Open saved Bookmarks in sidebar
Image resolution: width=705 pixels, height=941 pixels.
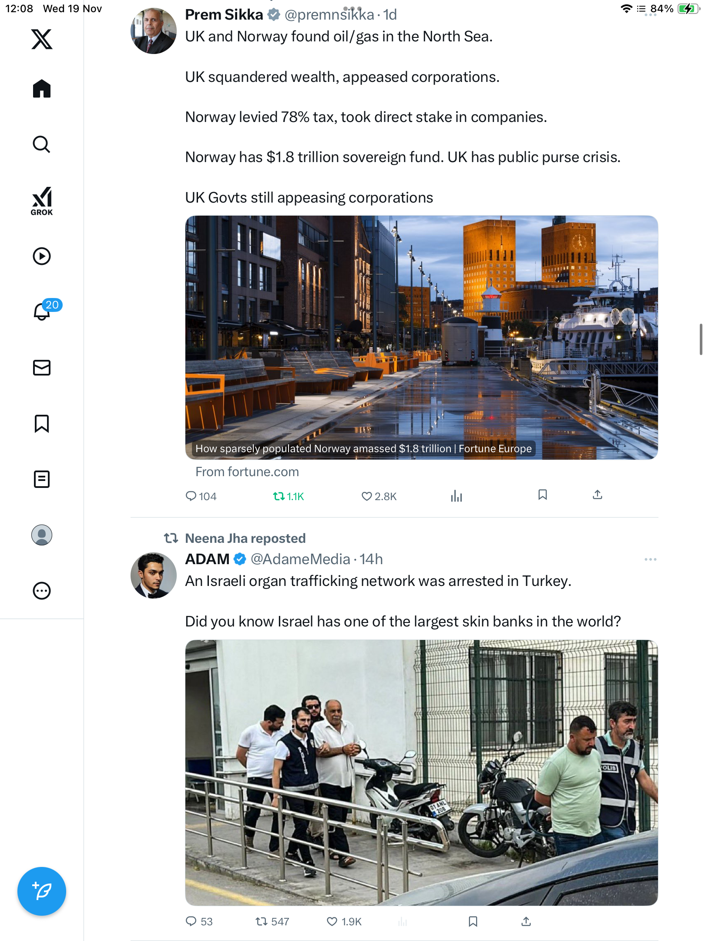[x=42, y=423]
